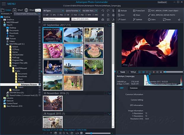Select the EXIF tab
This screenshot has height=135, width=184.
tap(121, 88)
